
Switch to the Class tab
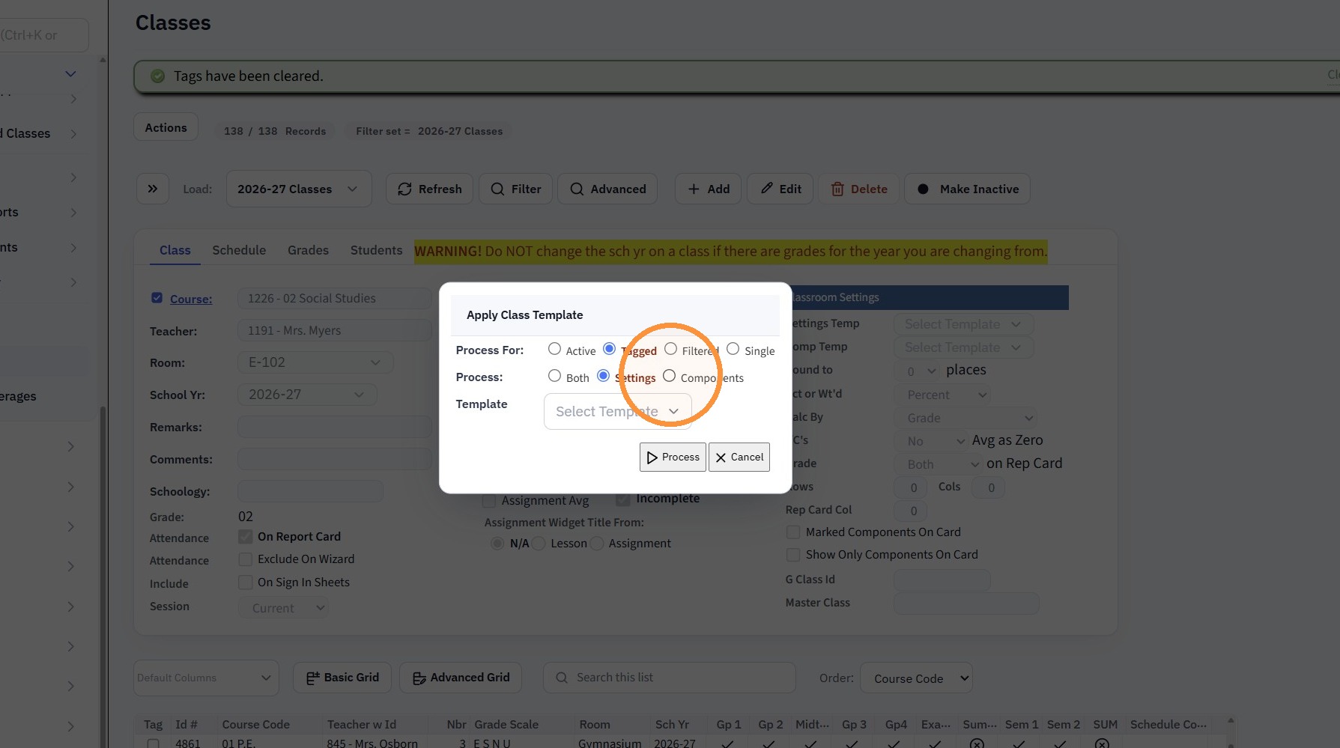(175, 250)
